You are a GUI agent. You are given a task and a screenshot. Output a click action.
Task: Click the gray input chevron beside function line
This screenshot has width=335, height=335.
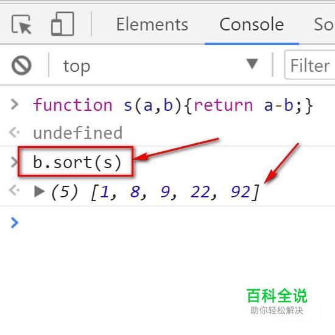[15, 105]
